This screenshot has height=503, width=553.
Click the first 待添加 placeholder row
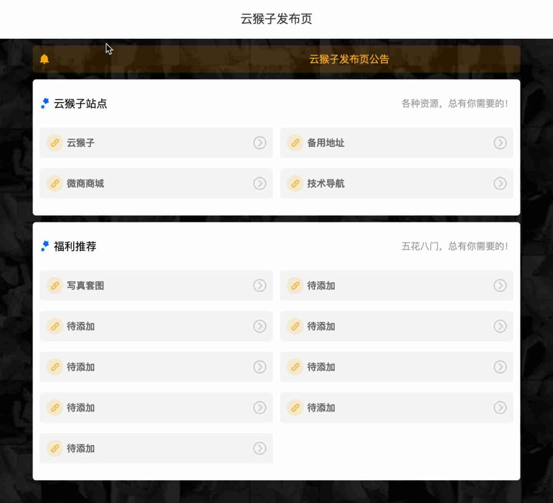396,286
